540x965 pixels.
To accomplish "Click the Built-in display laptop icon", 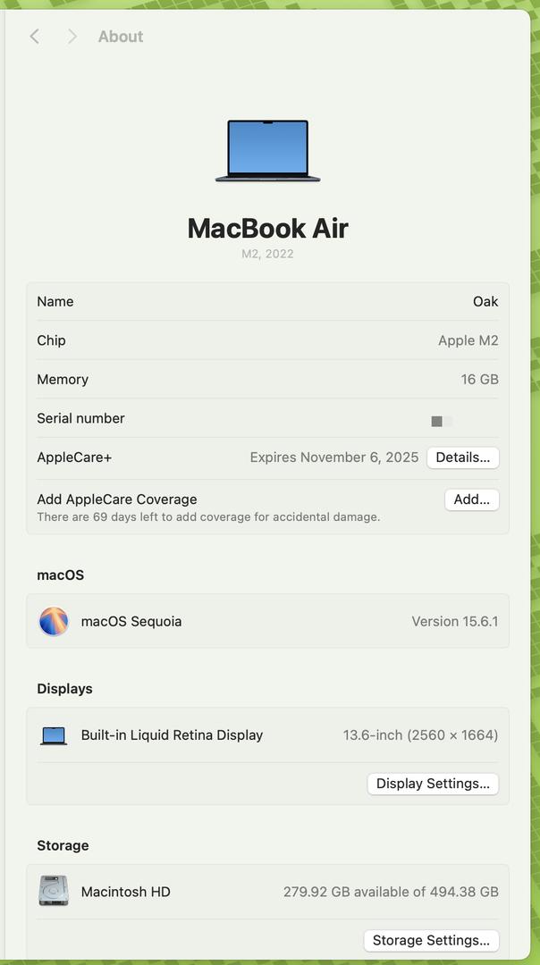I will coord(54,735).
